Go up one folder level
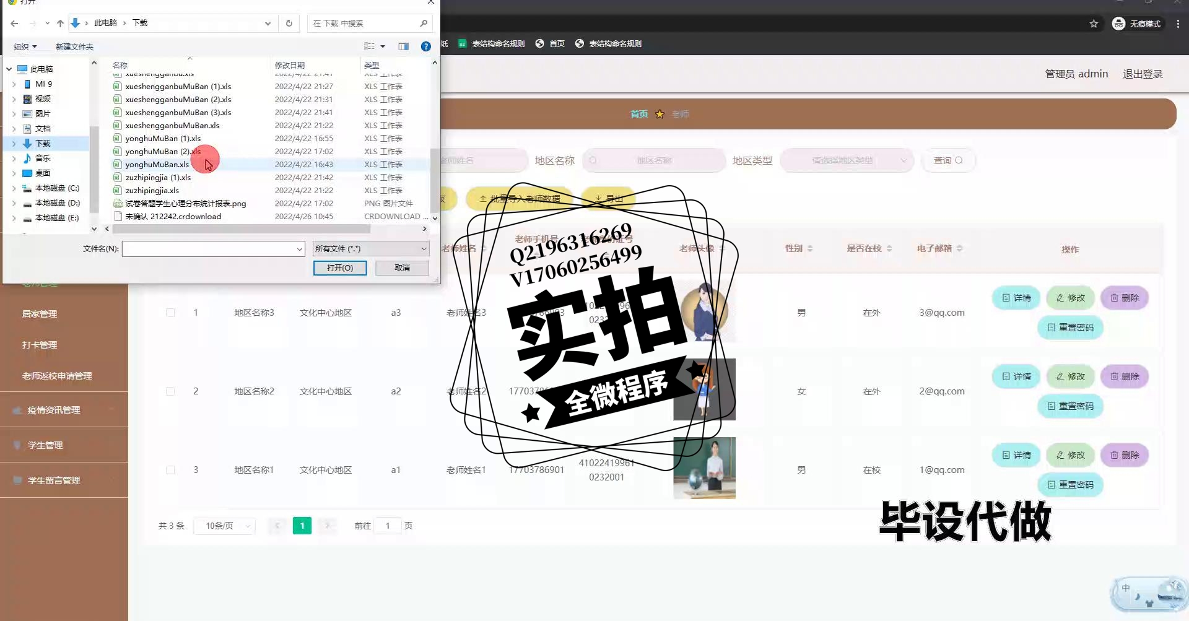 [x=60, y=24]
